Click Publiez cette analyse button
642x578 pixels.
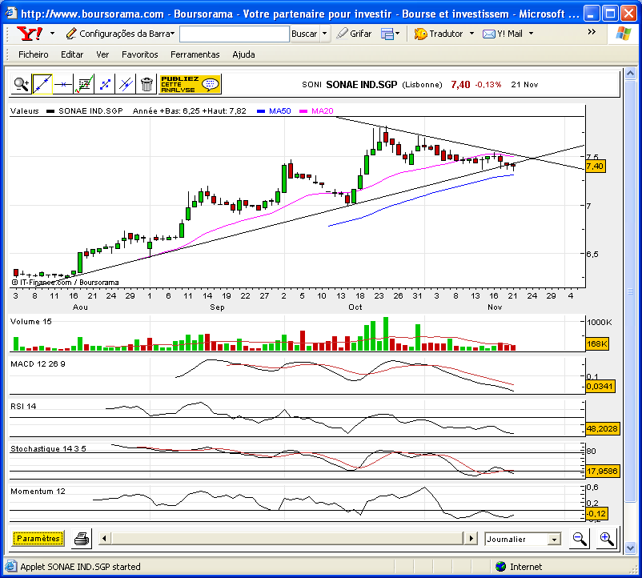(190, 84)
